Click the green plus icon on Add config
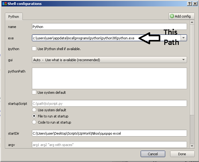Viewport: 199px width, 162px height. click(x=172, y=16)
